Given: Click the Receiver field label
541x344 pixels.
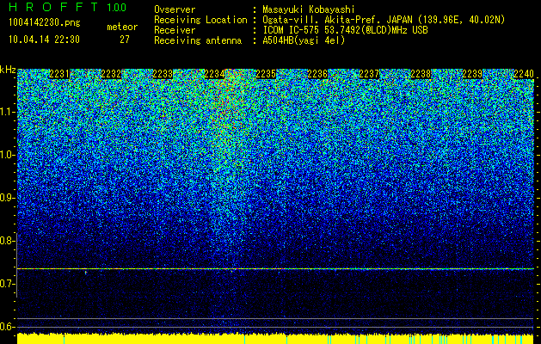Looking at the screenshot, I should pyautogui.click(x=175, y=30).
